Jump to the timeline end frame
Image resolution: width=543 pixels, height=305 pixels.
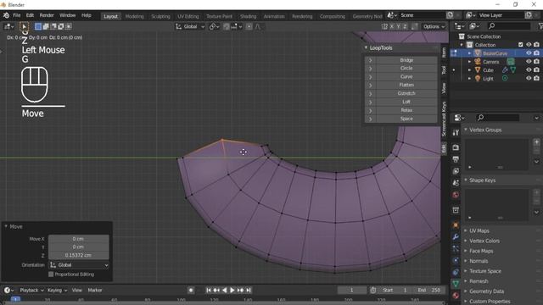[x=249, y=290]
